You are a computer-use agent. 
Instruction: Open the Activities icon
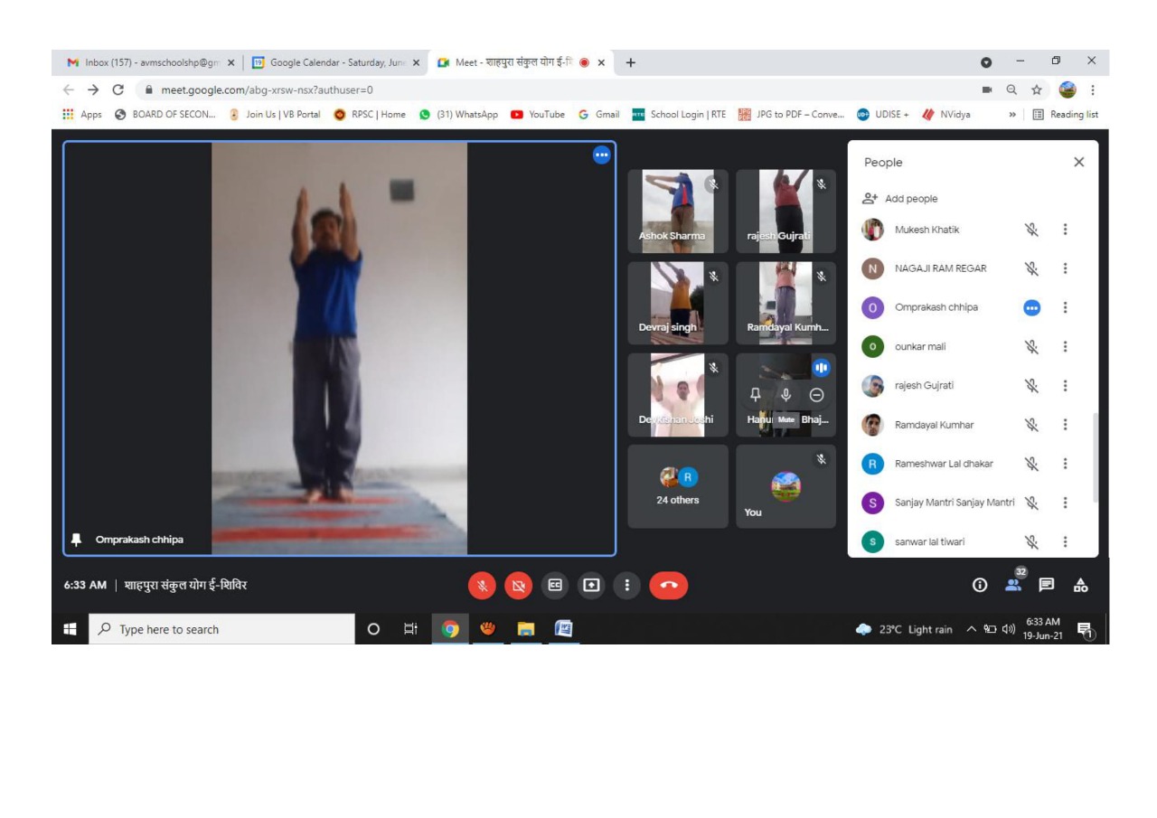tap(1080, 585)
